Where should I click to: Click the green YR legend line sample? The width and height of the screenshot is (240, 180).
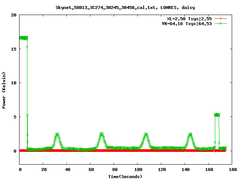(220, 23)
